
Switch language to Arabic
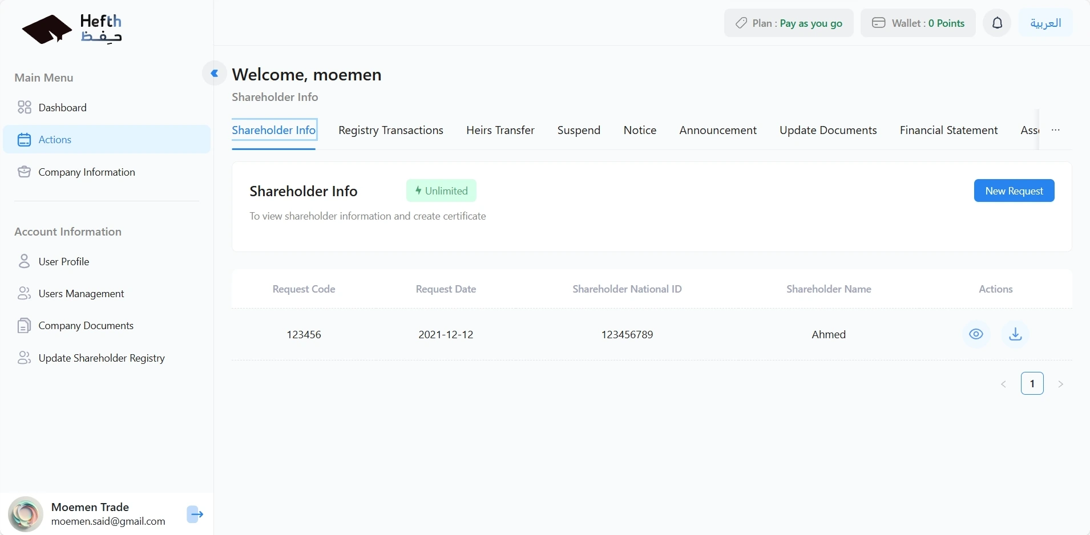tap(1045, 23)
